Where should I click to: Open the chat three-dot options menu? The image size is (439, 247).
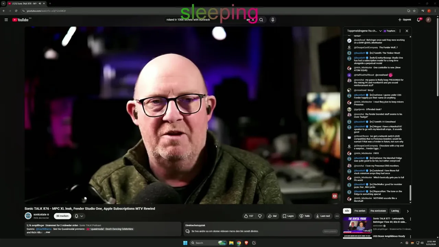[400, 31]
